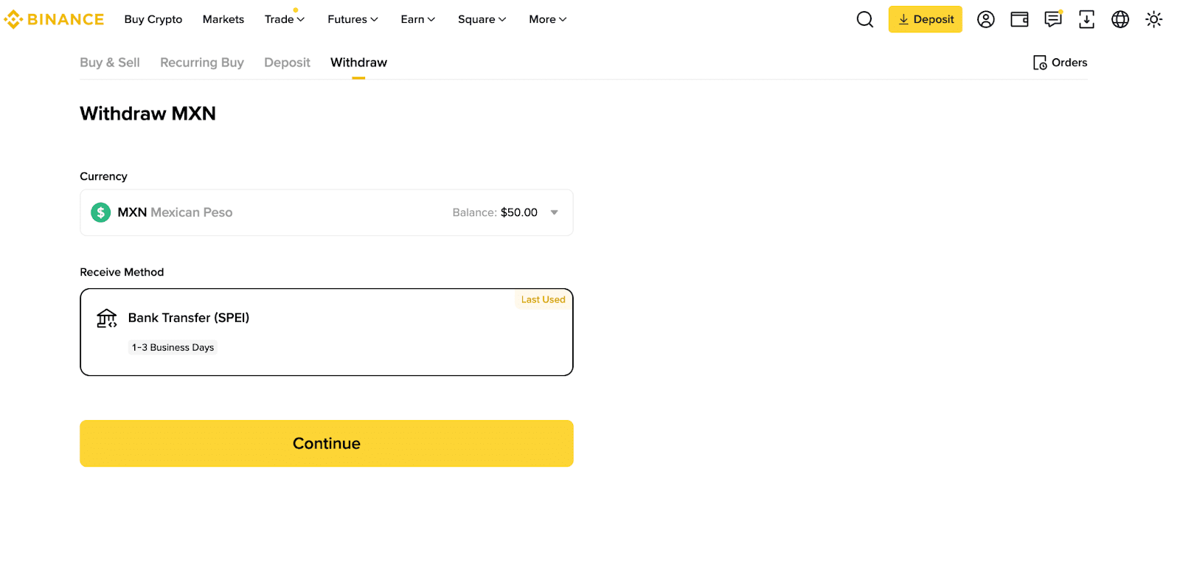Viewport: 1180px width, 575px height.
Task: Go to Buy Crypto page
Action: point(153,19)
